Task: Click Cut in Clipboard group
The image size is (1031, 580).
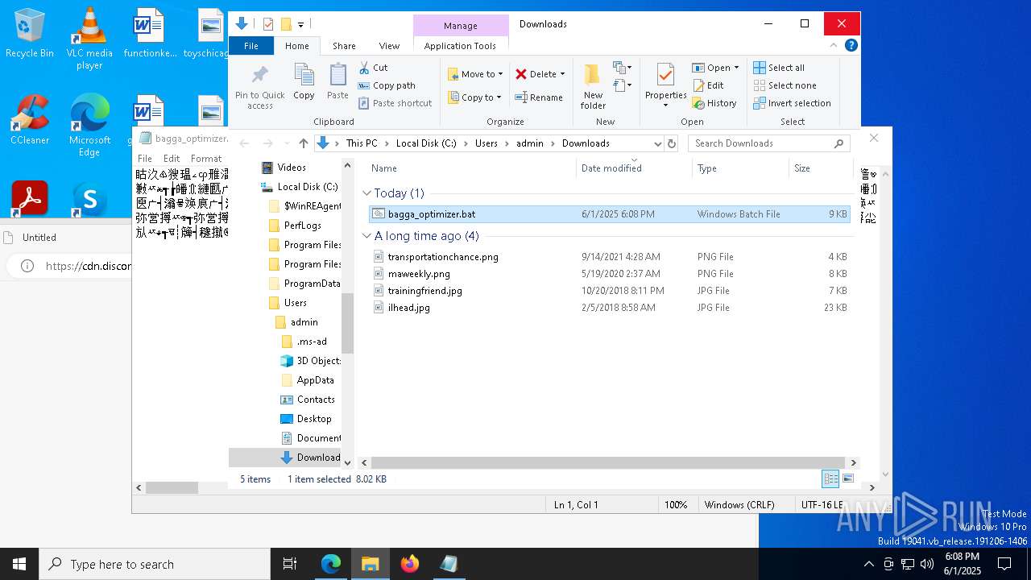Action: click(373, 68)
